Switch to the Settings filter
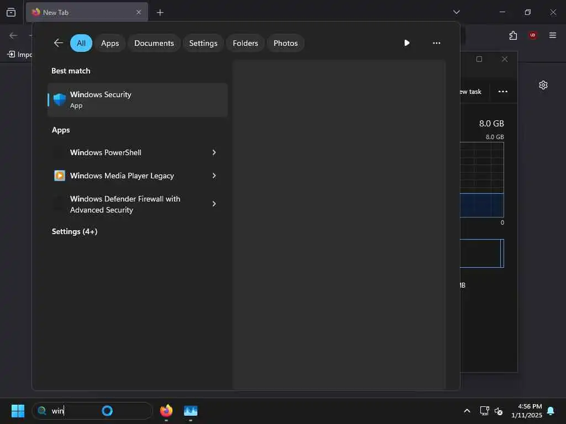The width and height of the screenshot is (566, 424). [x=203, y=43]
